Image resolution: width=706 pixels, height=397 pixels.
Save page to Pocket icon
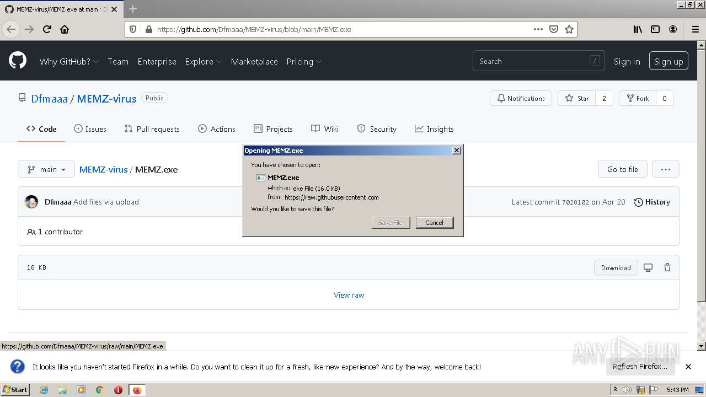click(x=554, y=29)
